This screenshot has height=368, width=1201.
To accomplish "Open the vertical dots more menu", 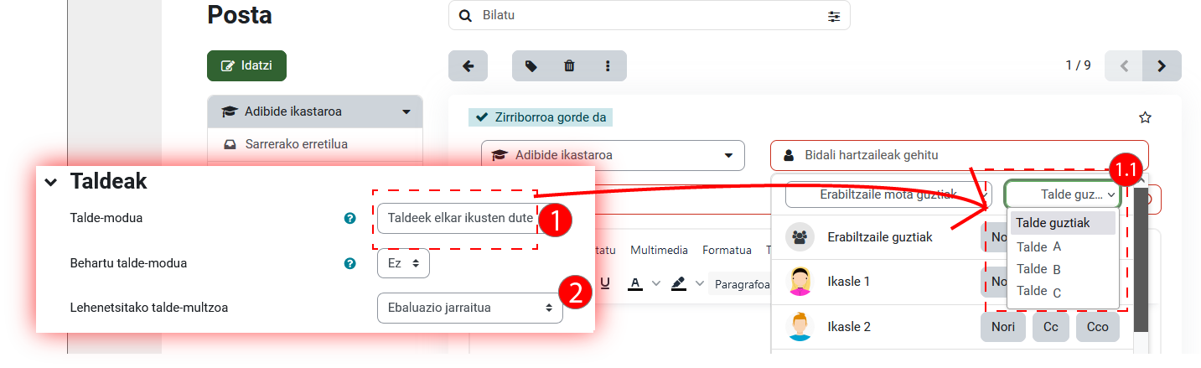I will [608, 66].
